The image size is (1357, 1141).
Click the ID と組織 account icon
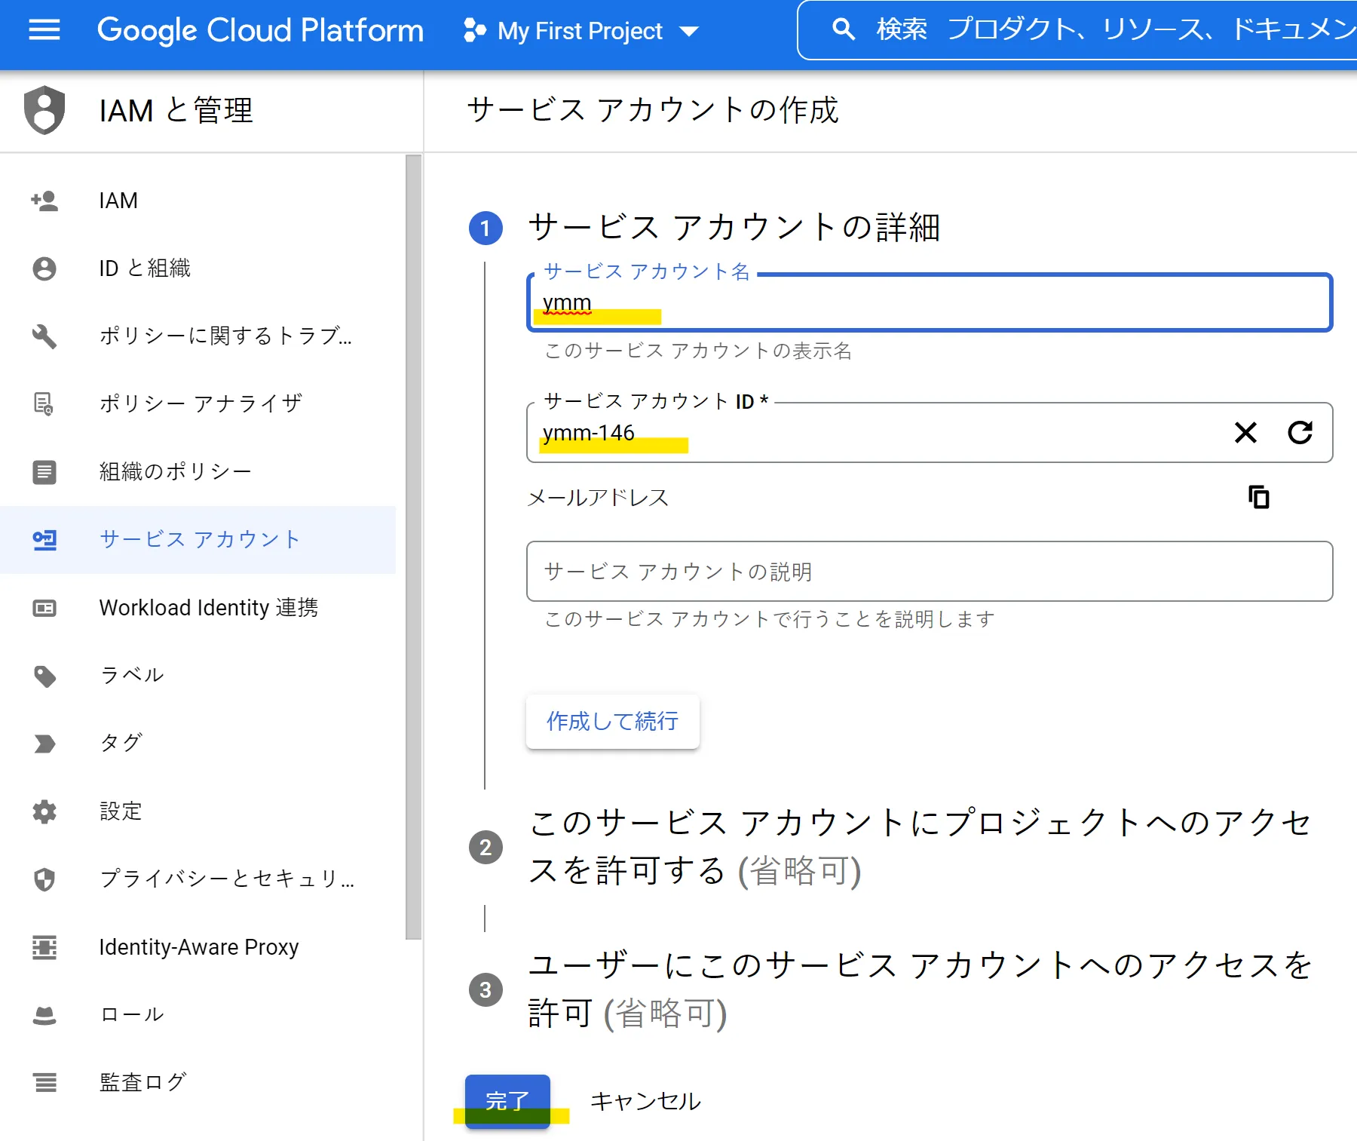tap(44, 268)
